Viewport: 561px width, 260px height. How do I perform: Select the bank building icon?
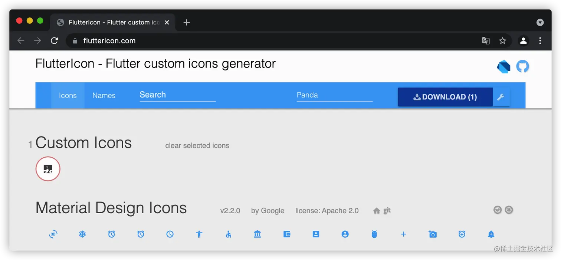point(257,234)
